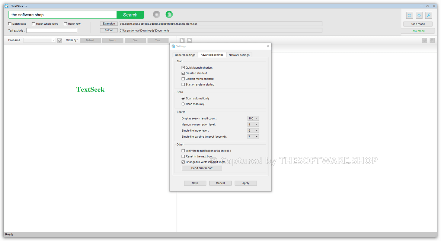Disable the Change full-width into half-width option
The height and width of the screenshot is (241, 441).
[183, 162]
